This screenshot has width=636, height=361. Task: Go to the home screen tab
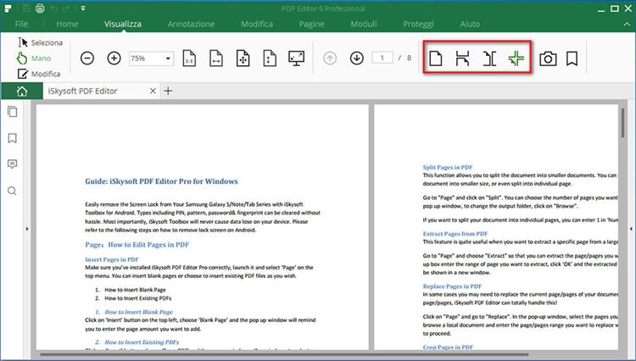click(22, 92)
